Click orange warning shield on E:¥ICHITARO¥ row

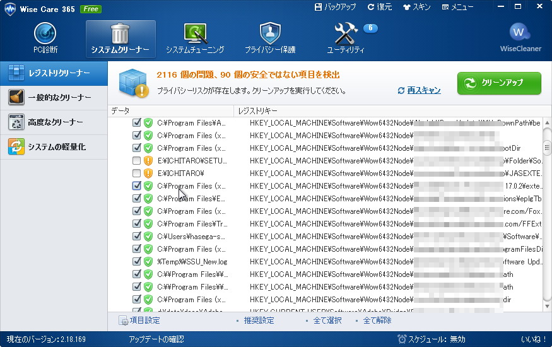pos(148,173)
